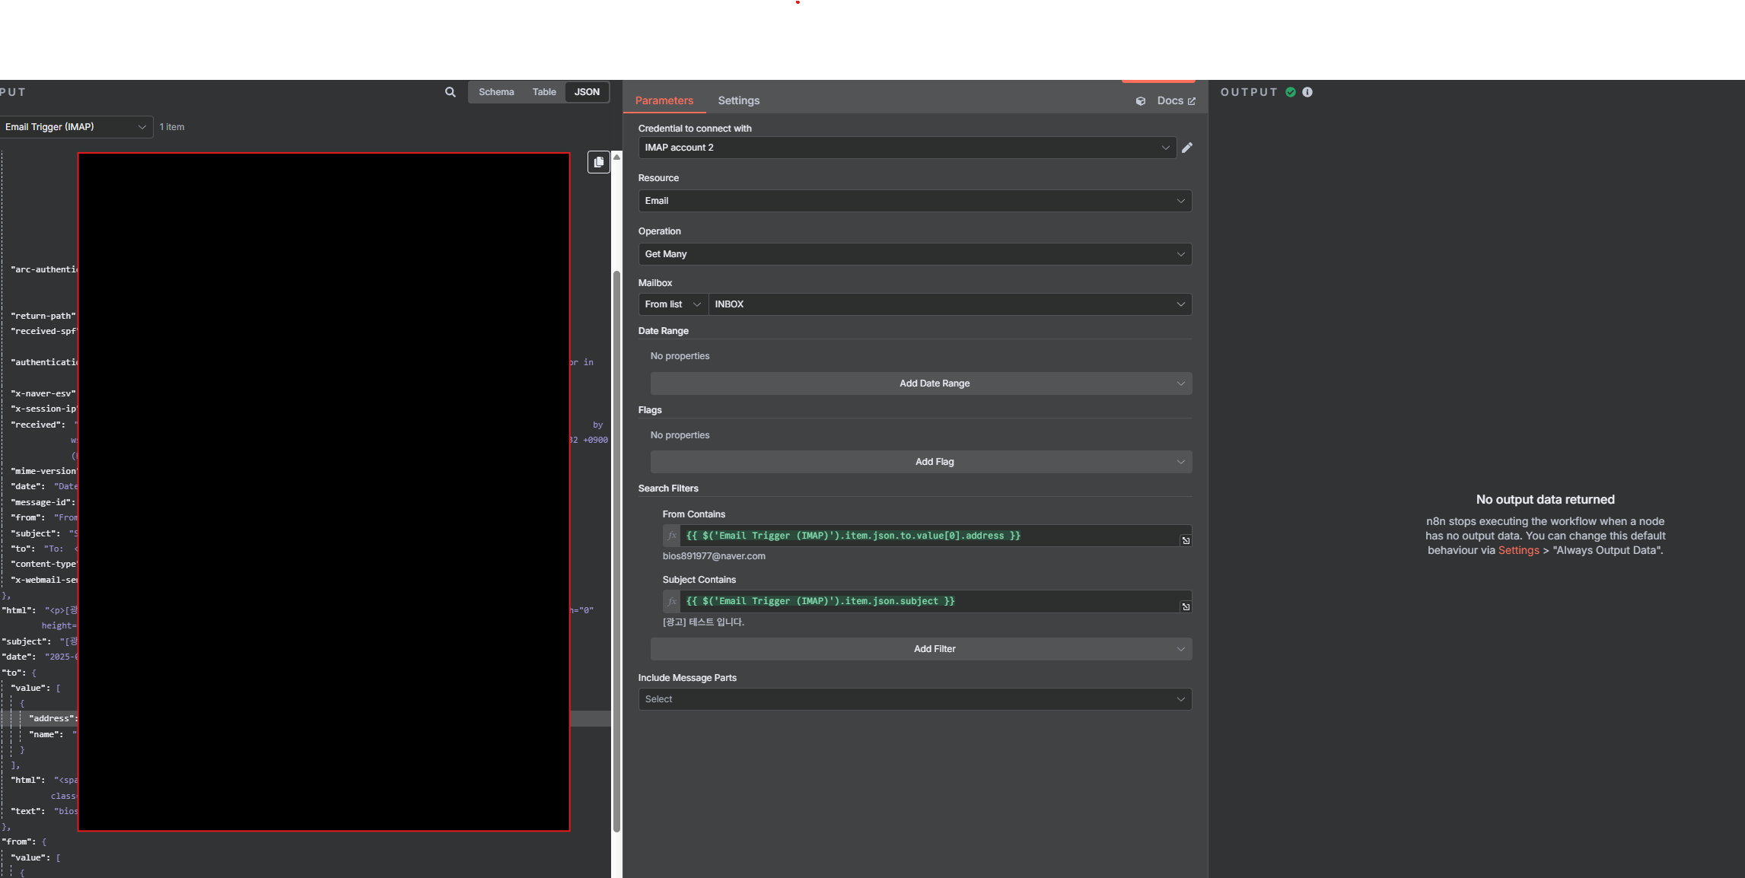1745x878 pixels.
Task: Click Add Date Range button
Action: pyautogui.click(x=921, y=383)
